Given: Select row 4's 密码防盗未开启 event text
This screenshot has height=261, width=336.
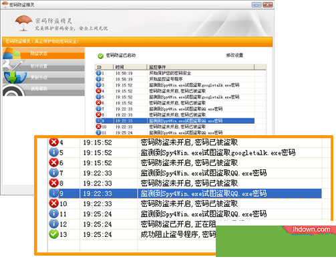Looking at the screenshot, I should click(x=177, y=91).
